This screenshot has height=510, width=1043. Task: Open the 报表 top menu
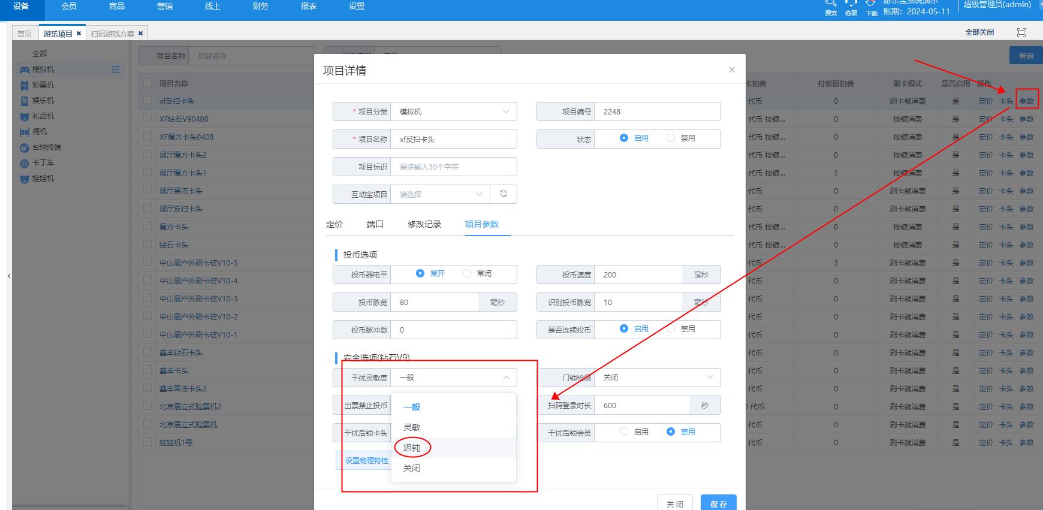tap(309, 6)
